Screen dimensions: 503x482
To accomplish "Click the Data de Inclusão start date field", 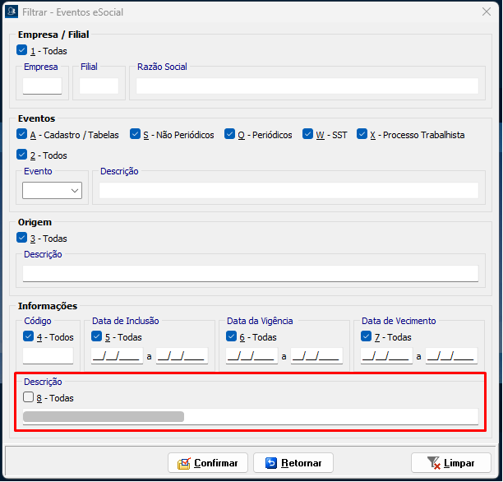I will click(116, 356).
